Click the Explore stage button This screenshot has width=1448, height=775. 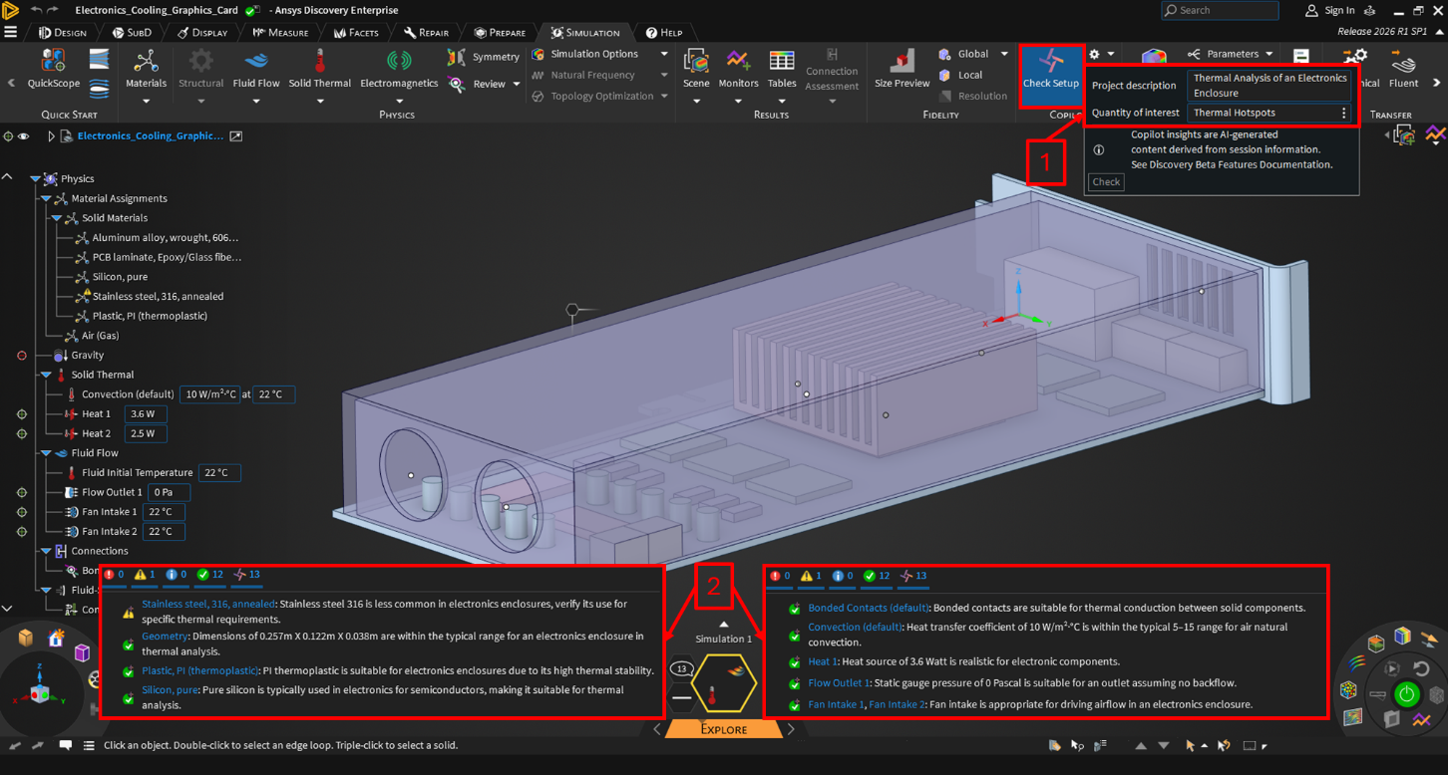(x=724, y=729)
